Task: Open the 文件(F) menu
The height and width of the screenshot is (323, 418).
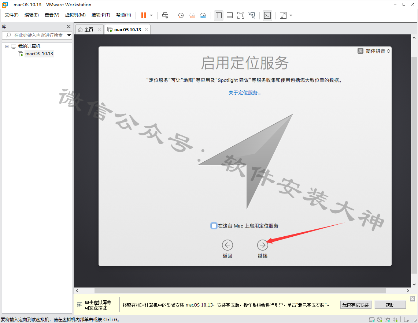Action: (11, 15)
